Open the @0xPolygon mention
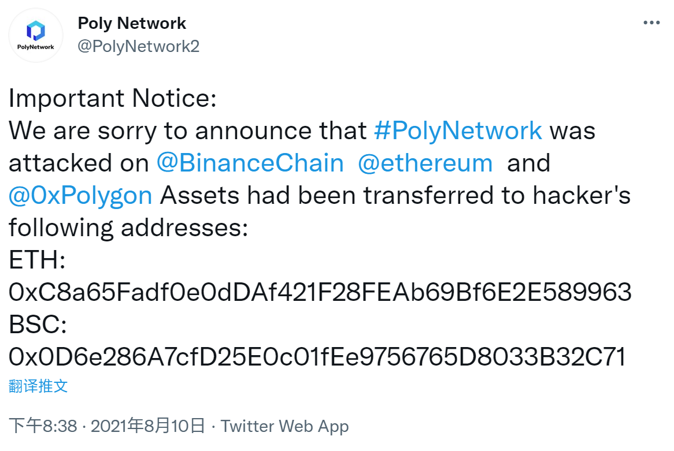The image size is (674, 451). point(80,196)
